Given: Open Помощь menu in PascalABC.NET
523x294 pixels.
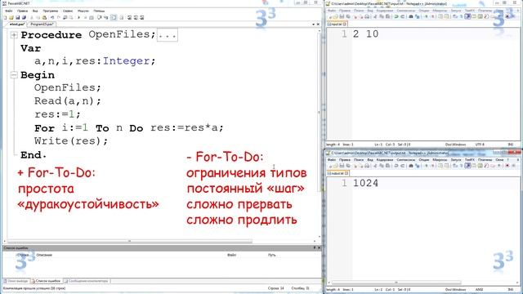Looking at the screenshot, I should (x=99, y=11).
